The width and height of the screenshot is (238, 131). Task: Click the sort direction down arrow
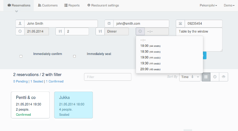pyautogui.click(x=192, y=77)
